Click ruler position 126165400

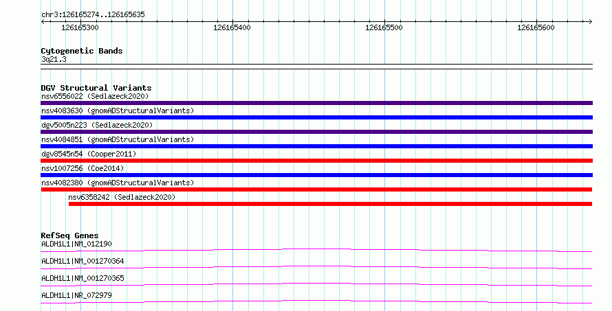click(x=232, y=27)
